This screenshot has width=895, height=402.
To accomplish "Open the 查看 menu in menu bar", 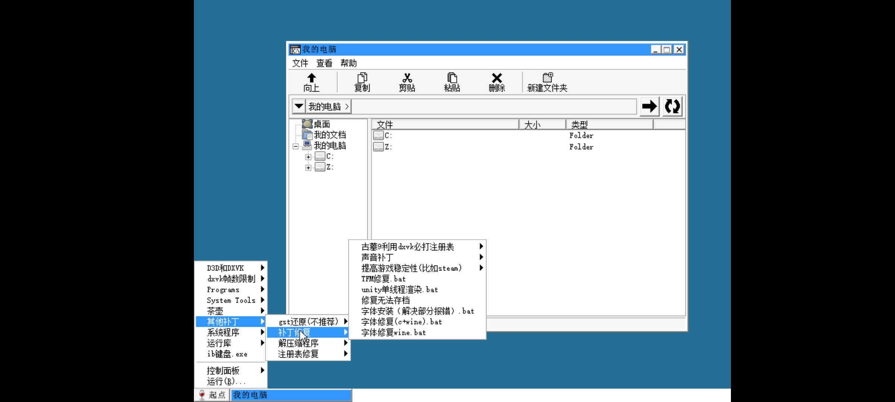I will click(324, 63).
